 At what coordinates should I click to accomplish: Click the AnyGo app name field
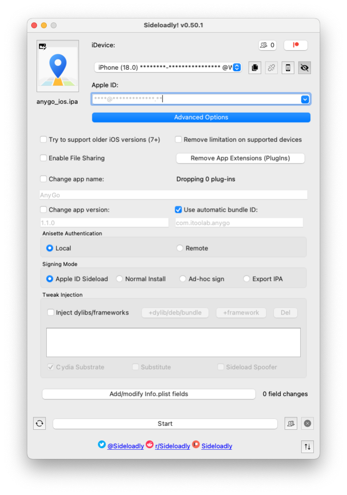tap(173, 195)
